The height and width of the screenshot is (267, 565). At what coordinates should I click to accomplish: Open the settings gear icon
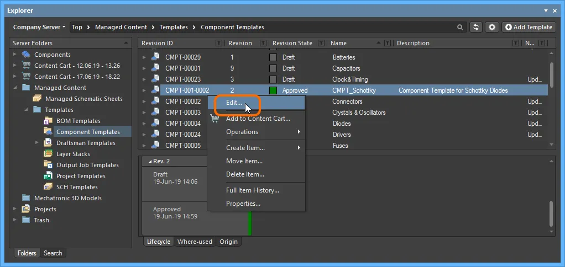[x=492, y=28]
